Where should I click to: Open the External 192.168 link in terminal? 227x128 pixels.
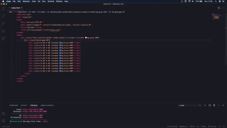[x=35, y=111]
